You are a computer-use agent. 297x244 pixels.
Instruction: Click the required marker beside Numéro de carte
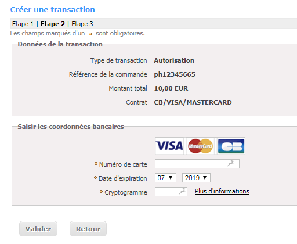pos(96,164)
